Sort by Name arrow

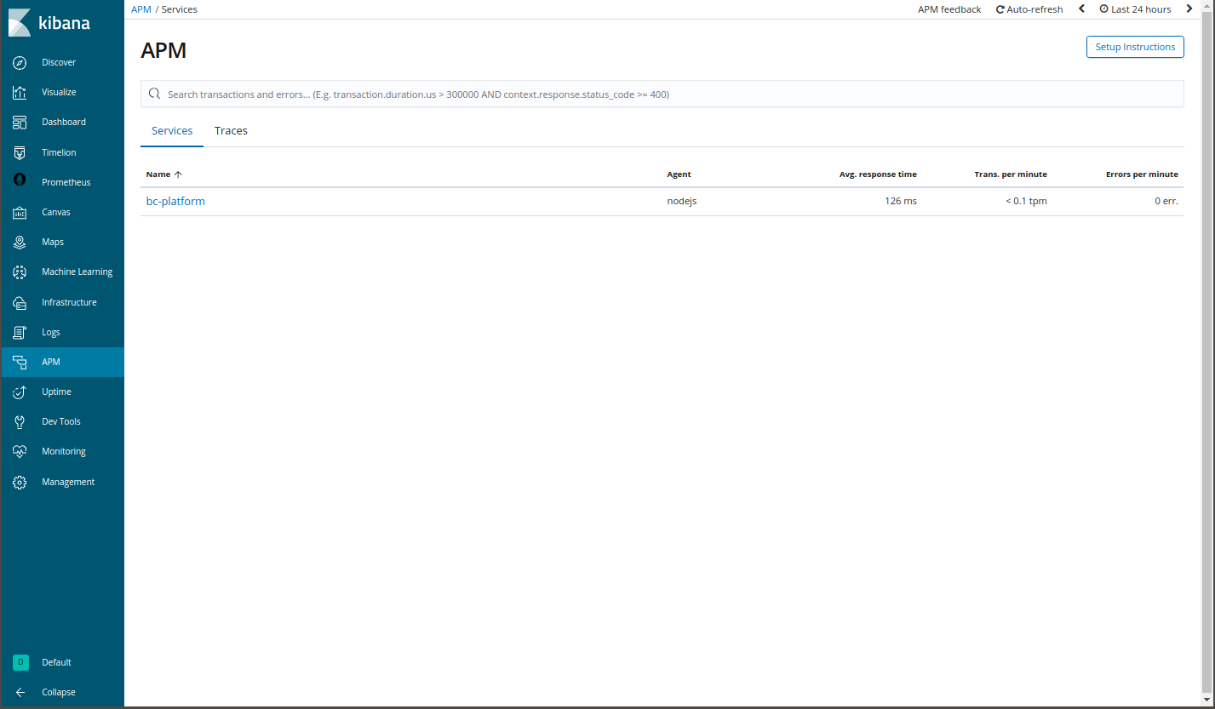(178, 174)
